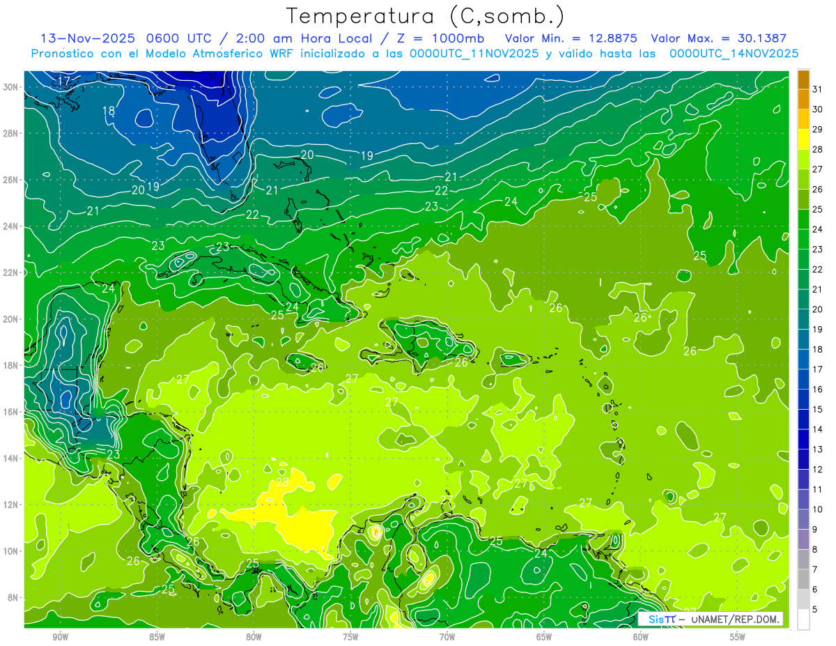
Task: Click the 80W longitude axis label
Action: [254, 637]
